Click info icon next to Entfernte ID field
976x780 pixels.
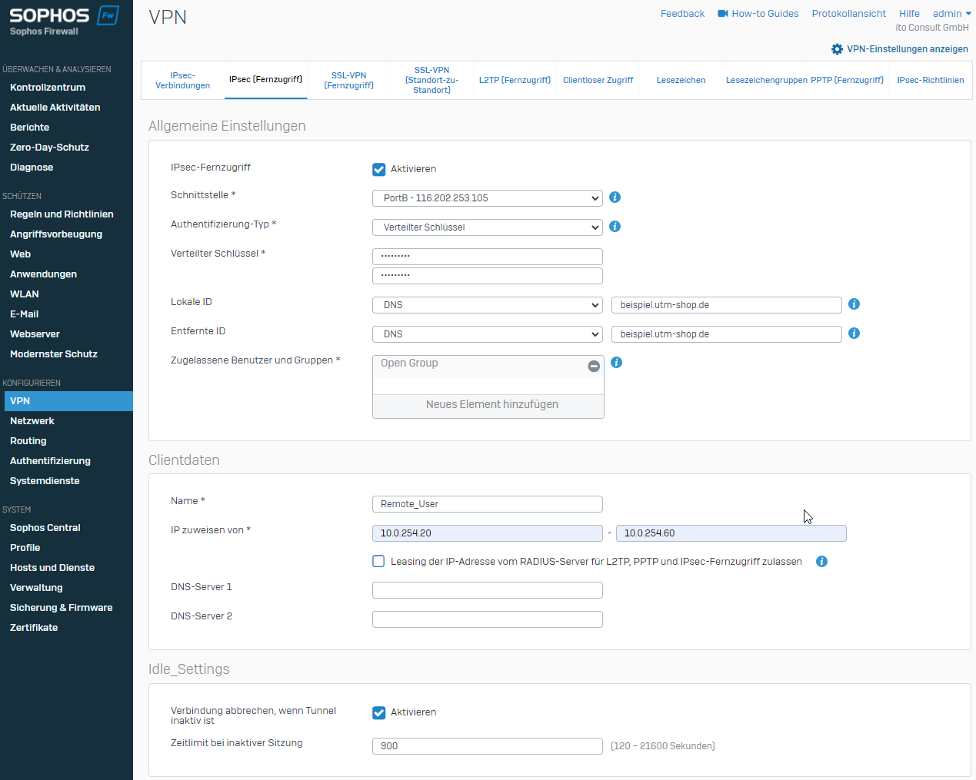[x=854, y=334]
